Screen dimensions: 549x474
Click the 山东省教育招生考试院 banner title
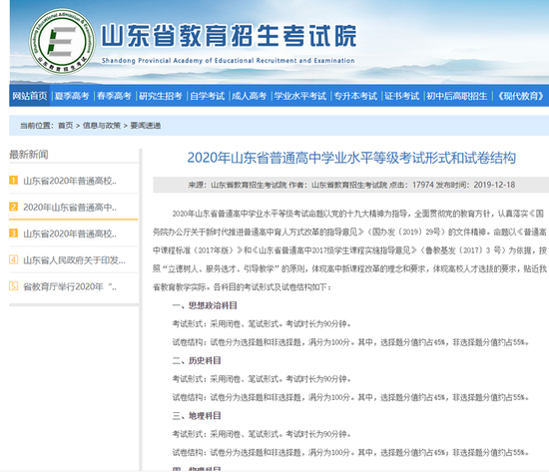click(x=229, y=36)
